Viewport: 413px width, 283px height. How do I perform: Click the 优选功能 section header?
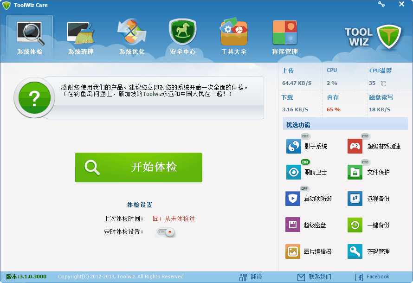(x=345, y=124)
